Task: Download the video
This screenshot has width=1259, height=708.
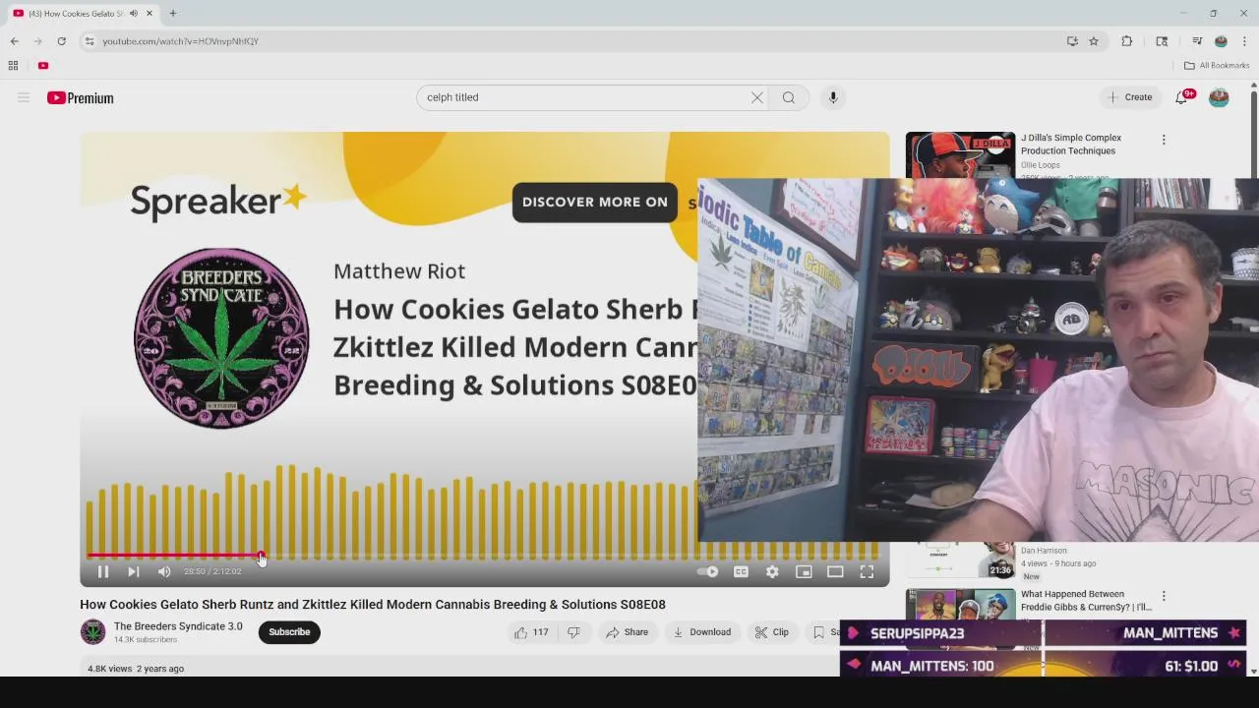Action: tap(701, 632)
